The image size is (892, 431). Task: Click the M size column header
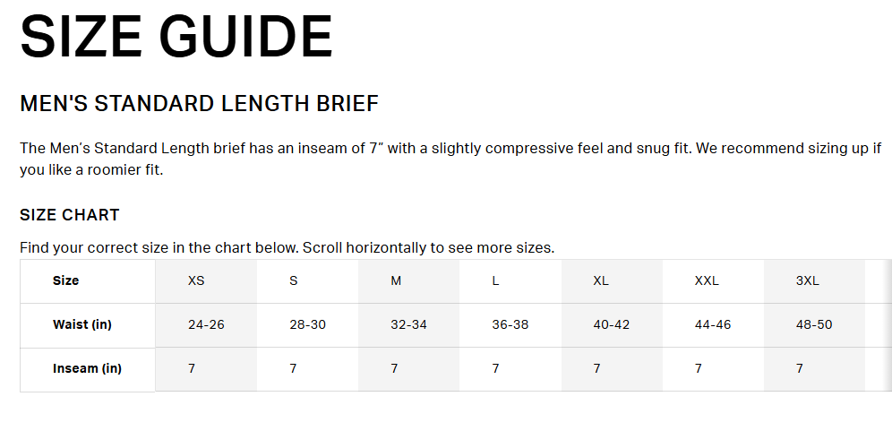396,280
